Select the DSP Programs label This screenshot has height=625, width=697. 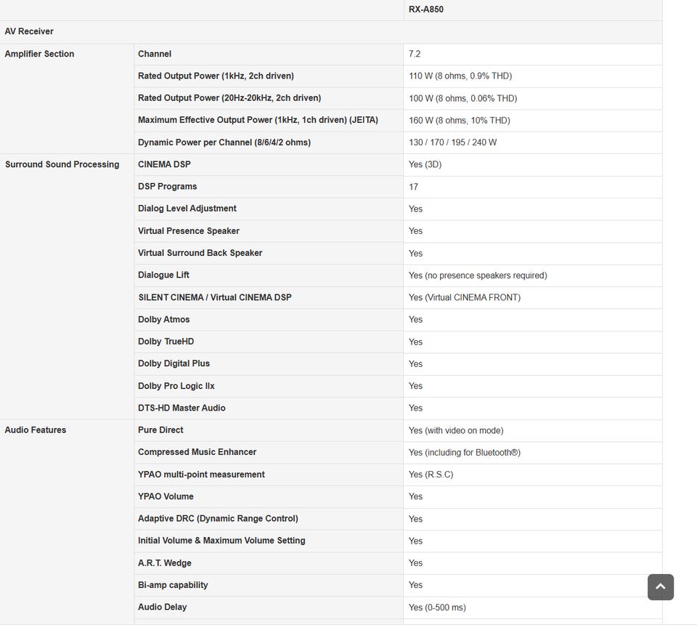[x=167, y=186]
